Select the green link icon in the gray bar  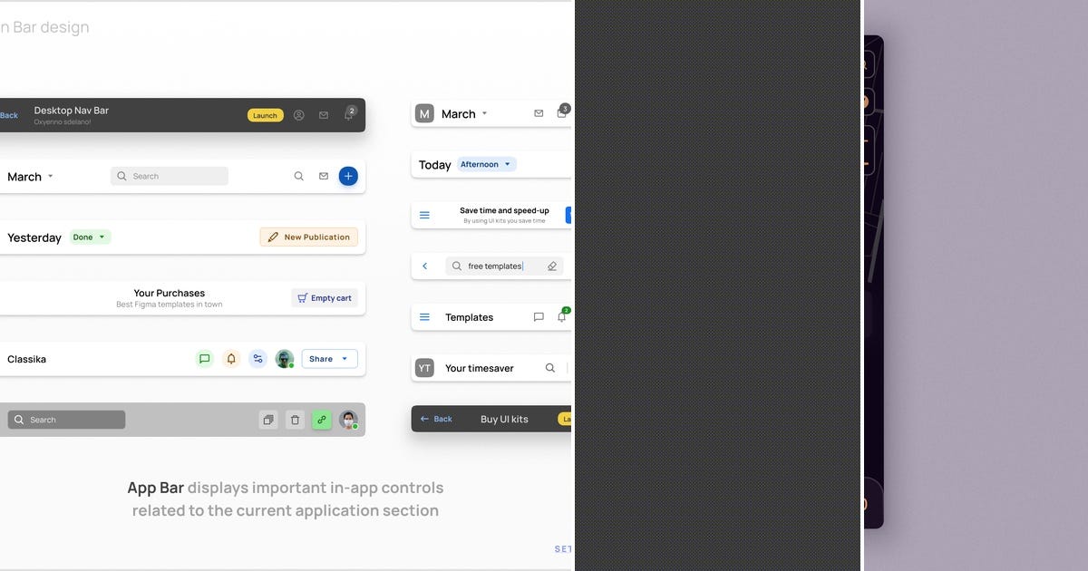pos(321,420)
